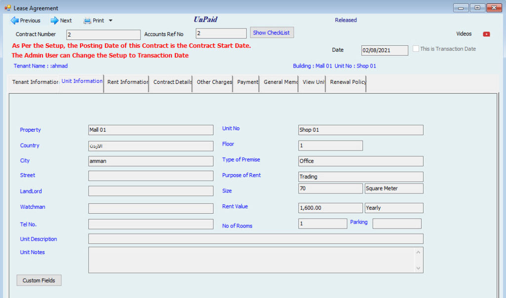This screenshot has width=506, height=298.
Task: Open the Videos YouTube icon
Action: pyautogui.click(x=486, y=34)
